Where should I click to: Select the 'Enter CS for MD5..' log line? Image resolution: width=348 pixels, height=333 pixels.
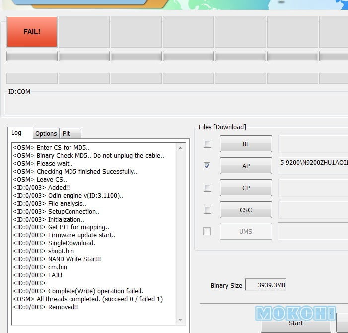click(51, 147)
